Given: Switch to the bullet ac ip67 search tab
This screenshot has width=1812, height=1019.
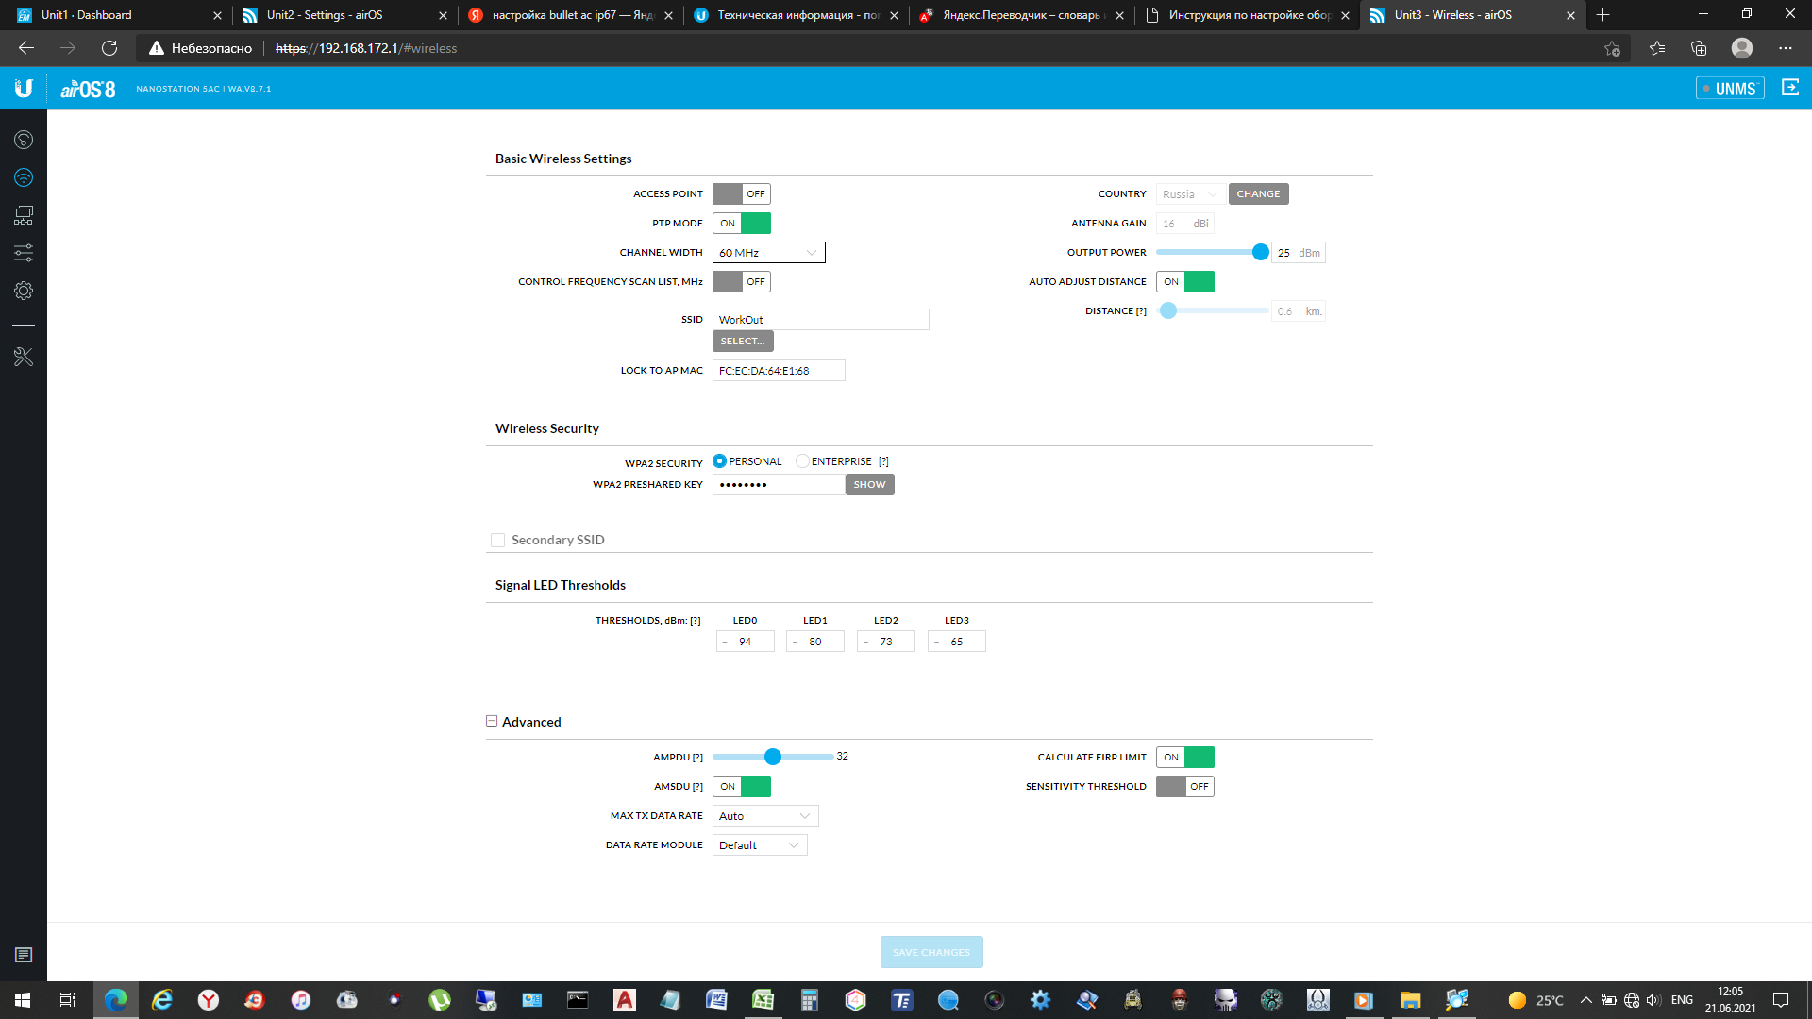Looking at the screenshot, I should pyautogui.click(x=569, y=15).
